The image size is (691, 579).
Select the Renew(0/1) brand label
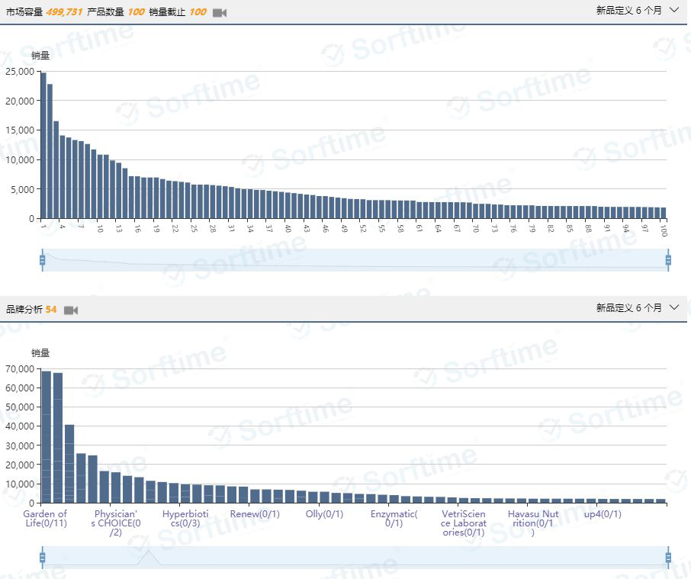(x=255, y=514)
